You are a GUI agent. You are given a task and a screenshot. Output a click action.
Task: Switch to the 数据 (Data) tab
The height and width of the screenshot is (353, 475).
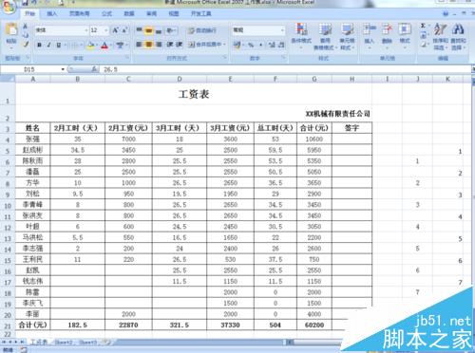coord(129,13)
